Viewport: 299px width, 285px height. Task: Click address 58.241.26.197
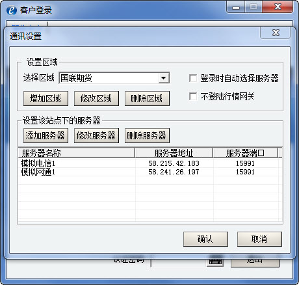(x=174, y=172)
